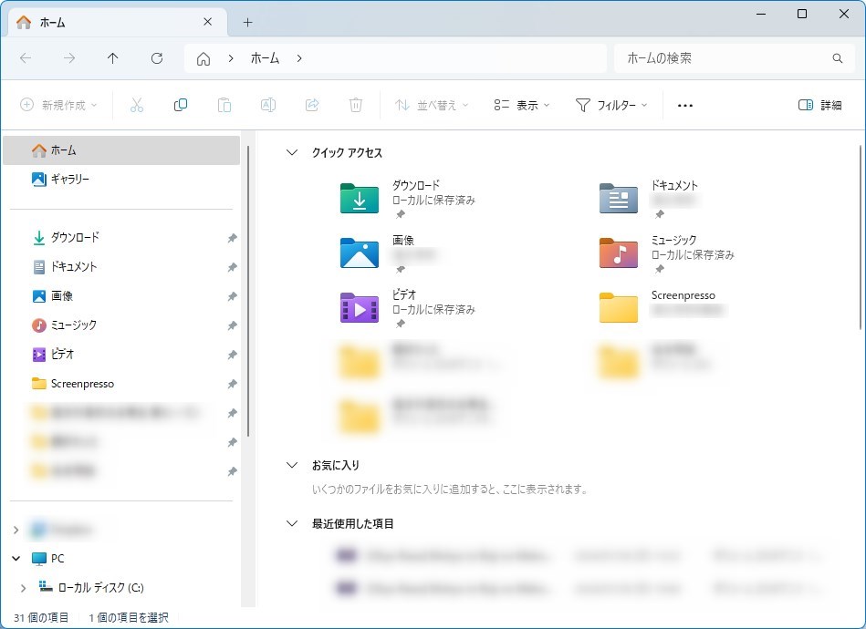The height and width of the screenshot is (629, 866).
Task: Open the フィルター dropdown menu
Action: tap(611, 105)
